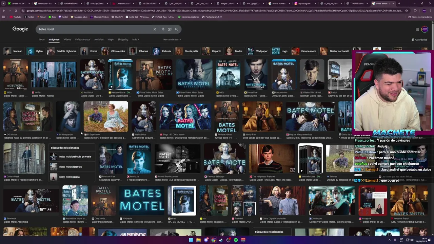Open the ChatGPT bookmark
Screen dimensions: 434x244
[117, 17]
